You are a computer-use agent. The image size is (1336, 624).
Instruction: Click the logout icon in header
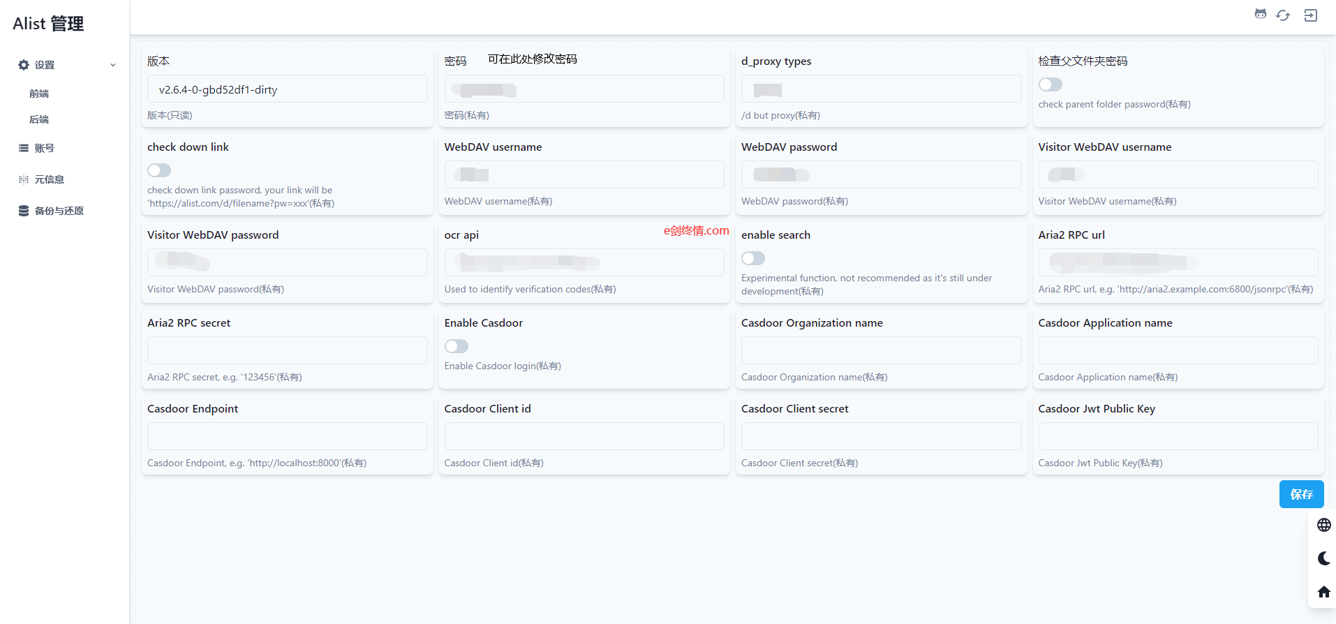point(1310,15)
